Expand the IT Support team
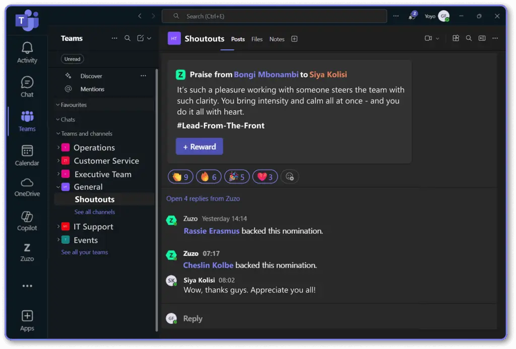Image resolution: width=516 pixels, height=349 pixels. tap(58, 227)
